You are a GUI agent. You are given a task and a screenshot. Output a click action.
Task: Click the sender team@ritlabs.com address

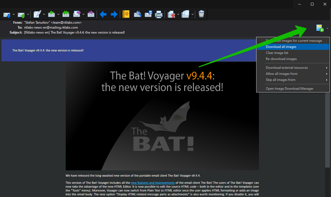(x=66, y=23)
